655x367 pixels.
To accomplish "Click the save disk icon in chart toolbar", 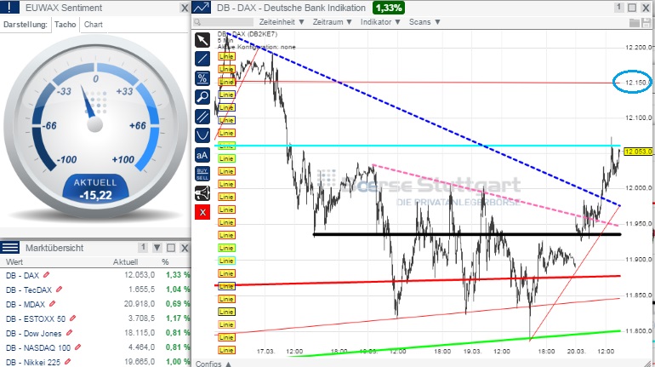I will coord(646,23).
